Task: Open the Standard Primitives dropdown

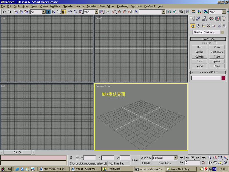Action: coord(222,32)
